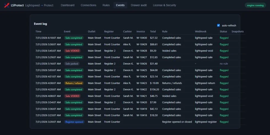Click the no rule status
Screen dimensions: 270x135
coord(224,64)
